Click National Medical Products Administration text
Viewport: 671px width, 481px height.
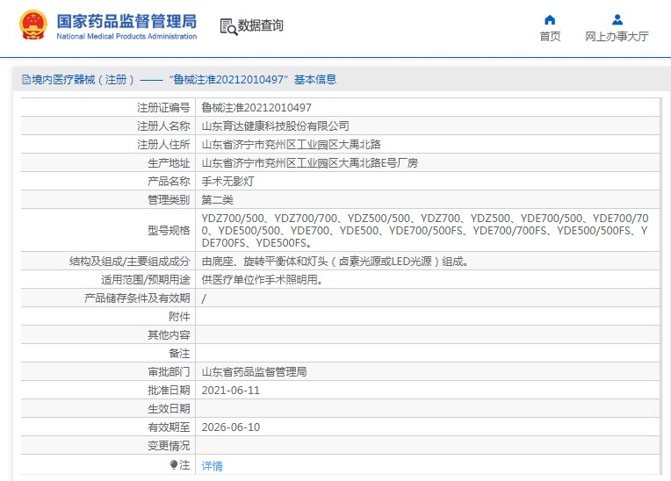(126, 36)
